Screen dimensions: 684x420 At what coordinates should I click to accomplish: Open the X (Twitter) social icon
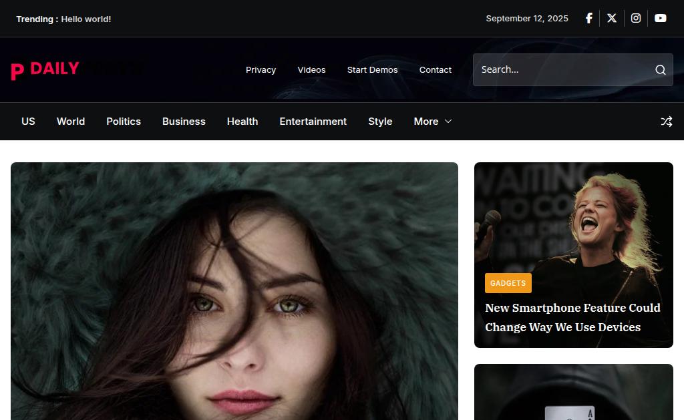(612, 18)
